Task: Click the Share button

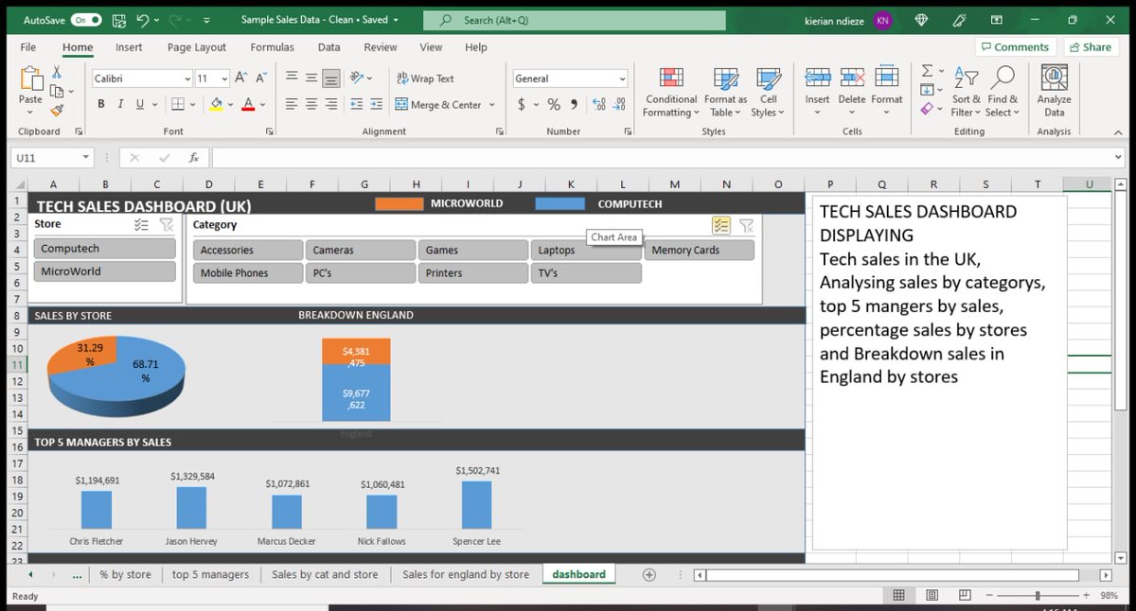Action: (1091, 47)
